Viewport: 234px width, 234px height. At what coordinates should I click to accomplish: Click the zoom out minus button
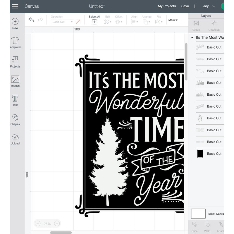37,223
